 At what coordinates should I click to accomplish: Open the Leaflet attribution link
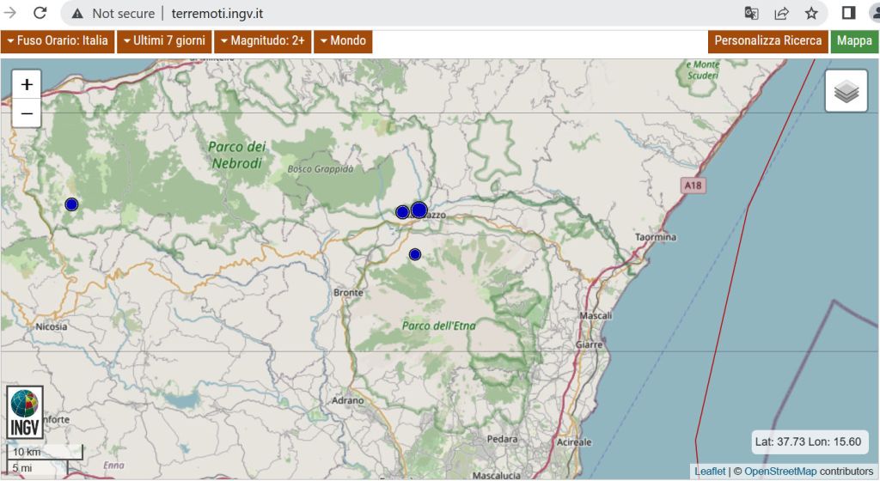(x=710, y=472)
